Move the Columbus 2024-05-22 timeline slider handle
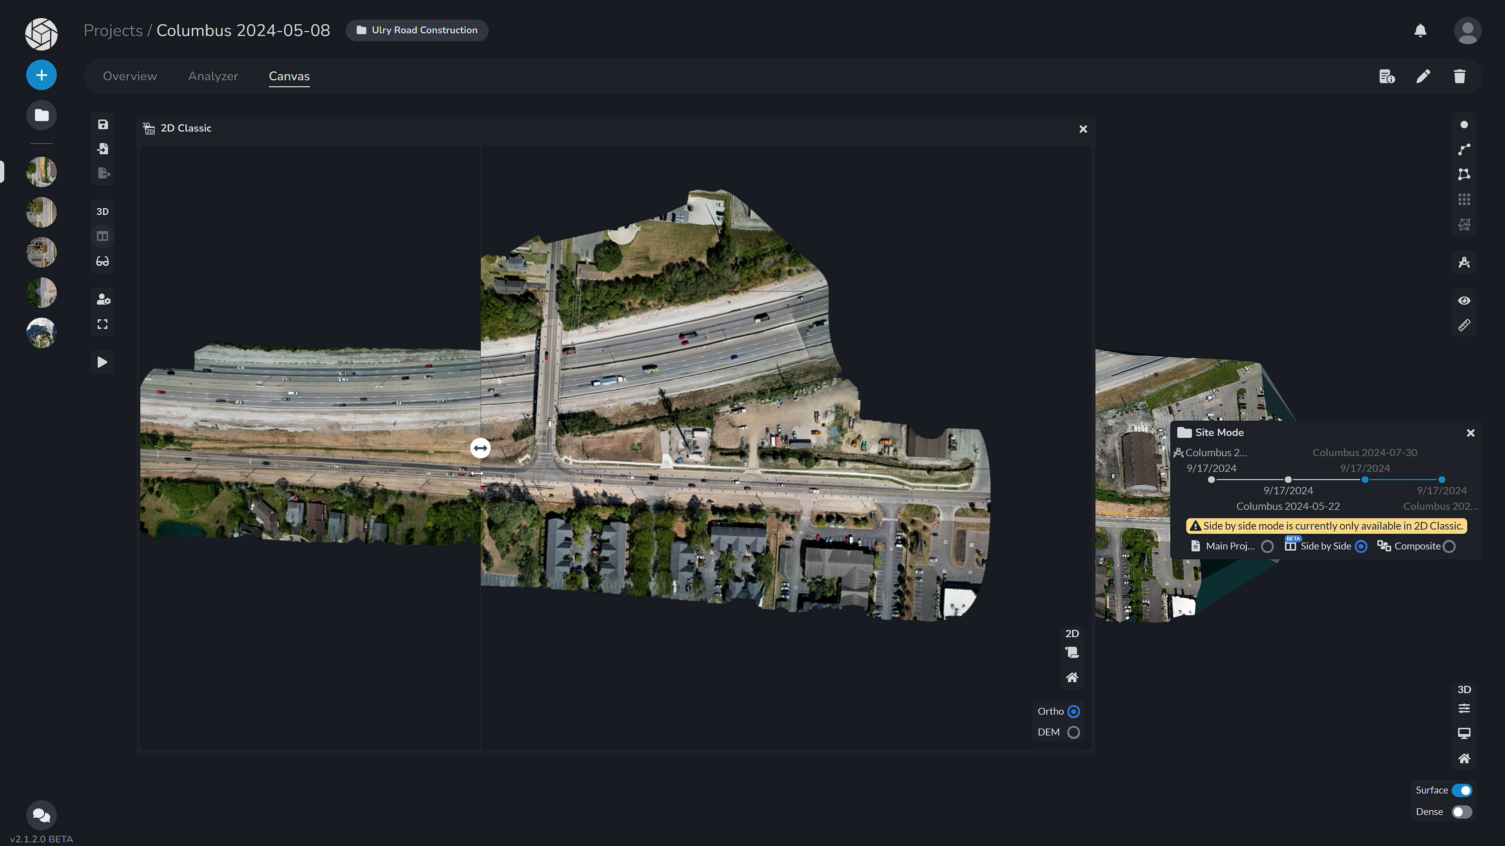 coord(1287,479)
